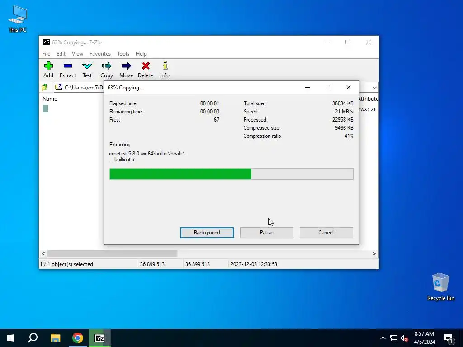This screenshot has height=347, width=463.
Task: Click the "21 MB/s" speed value
Action: coord(344,112)
